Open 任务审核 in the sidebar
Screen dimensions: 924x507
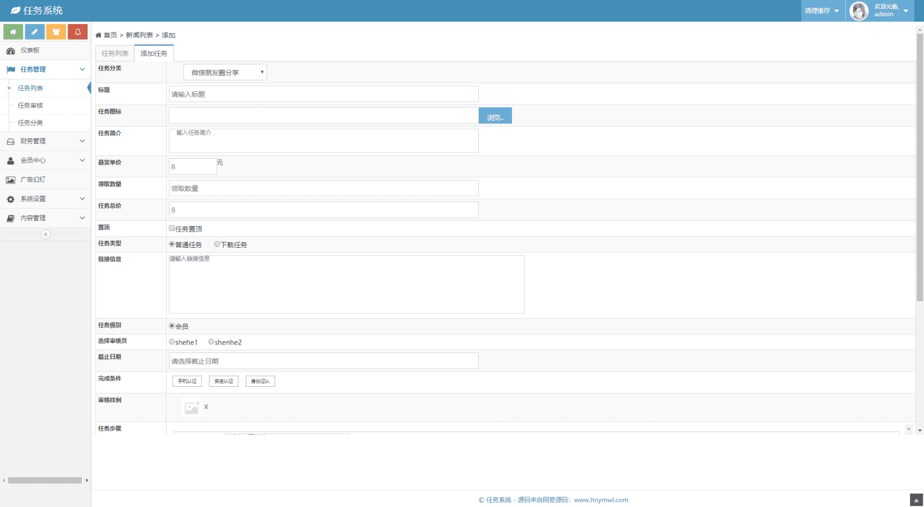[x=31, y=106]
